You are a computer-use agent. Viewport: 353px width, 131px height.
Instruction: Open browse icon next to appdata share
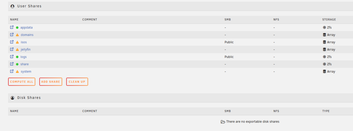12,27
